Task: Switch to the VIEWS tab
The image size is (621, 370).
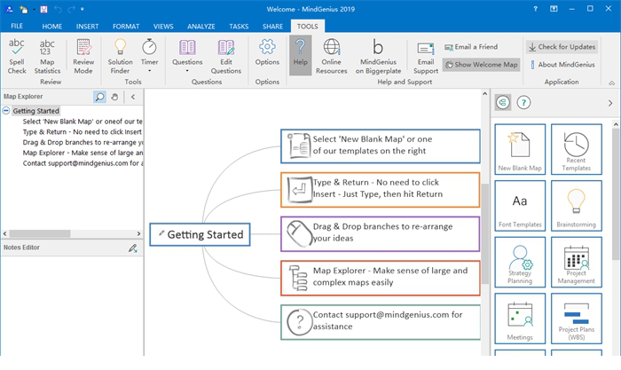Action: point(163,27)
